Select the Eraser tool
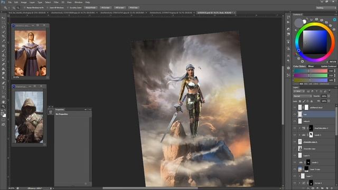This screenshot has height=190, width=338. tap(3, 64)
